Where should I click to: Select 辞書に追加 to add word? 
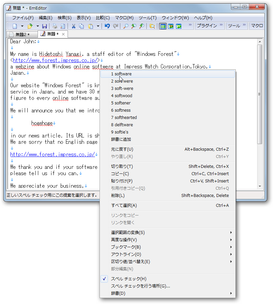pos(167,139)
